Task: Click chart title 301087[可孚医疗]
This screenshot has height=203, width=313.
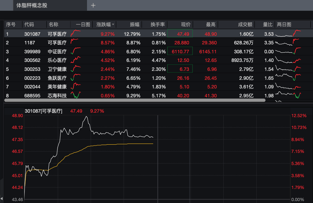Action: (43, 111)
